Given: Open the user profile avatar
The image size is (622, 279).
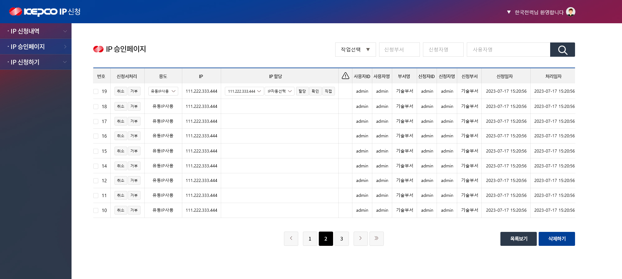Looking at the screenshot, I should pos(571,12).
